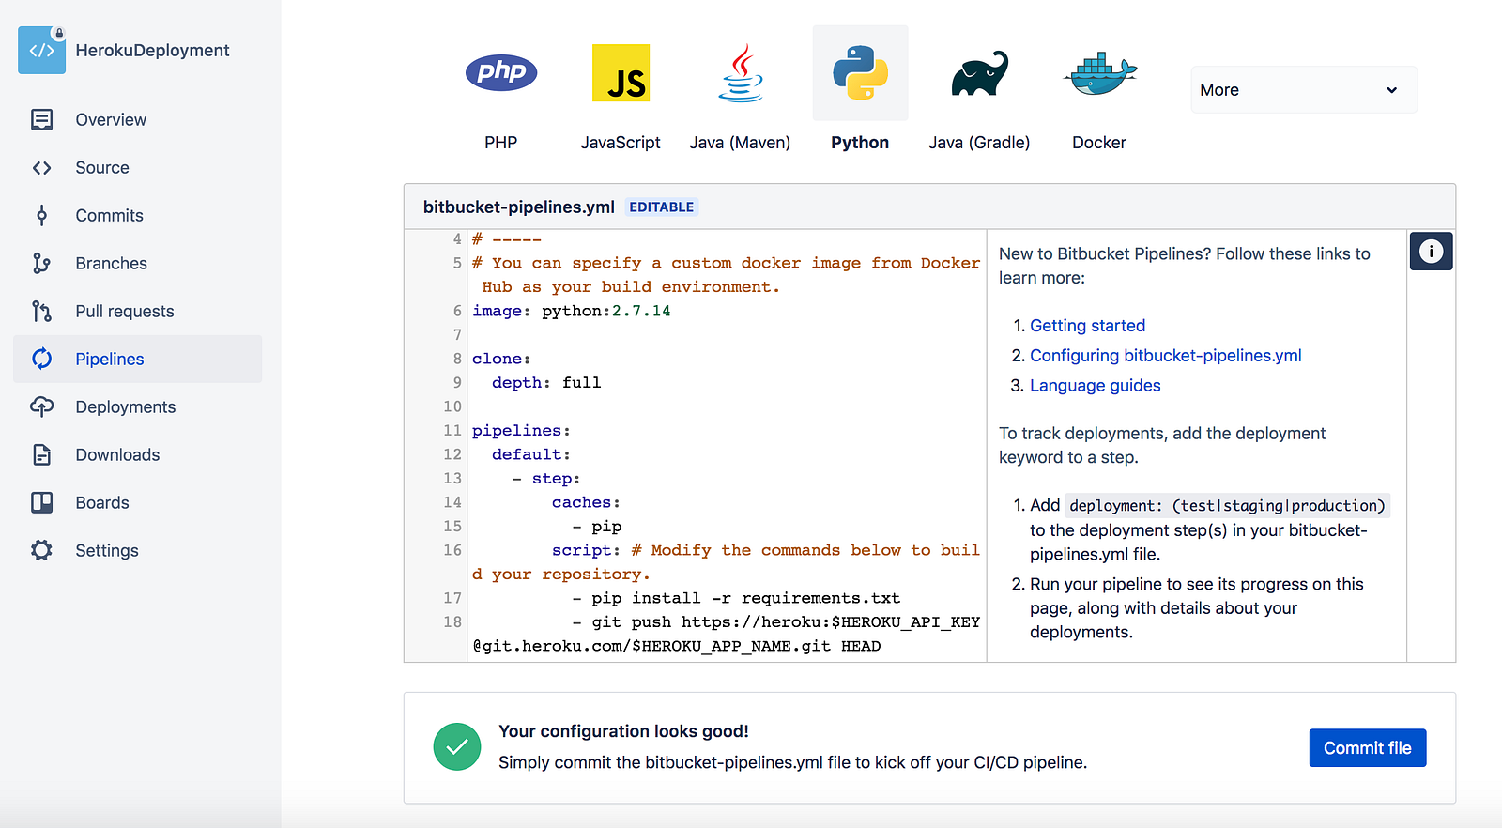
Task: Click the 'clone:' code line
Action: click(x=501, y=359)
